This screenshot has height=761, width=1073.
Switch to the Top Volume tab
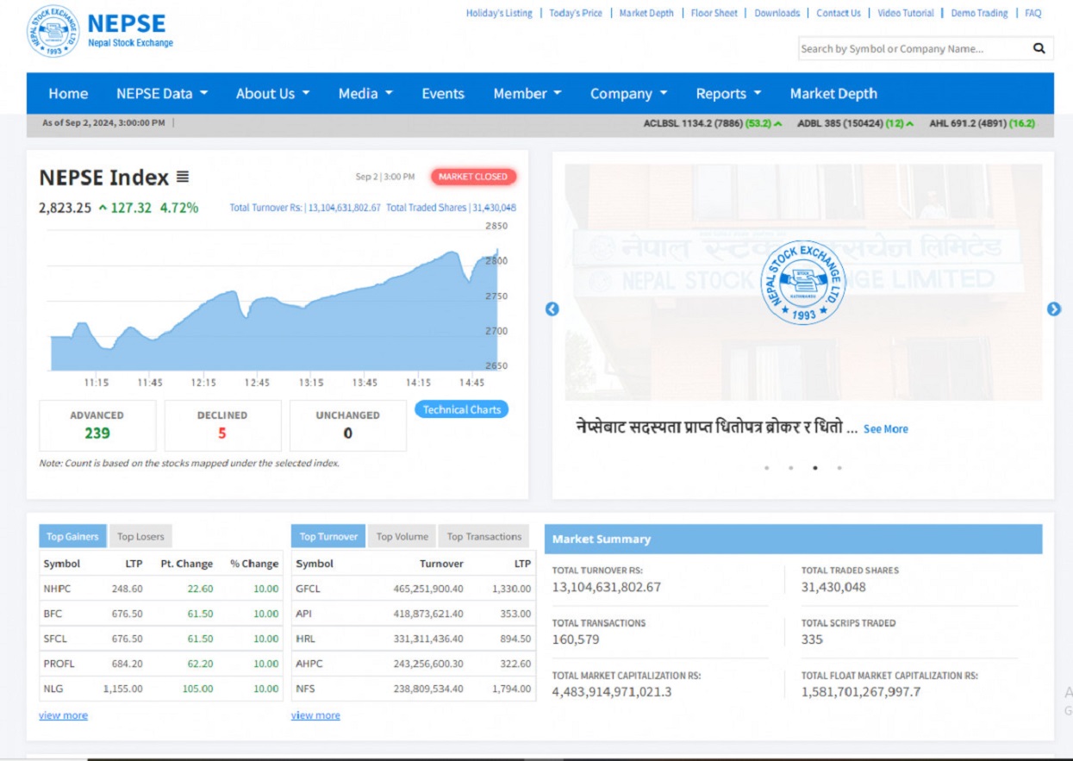[402, 537]
